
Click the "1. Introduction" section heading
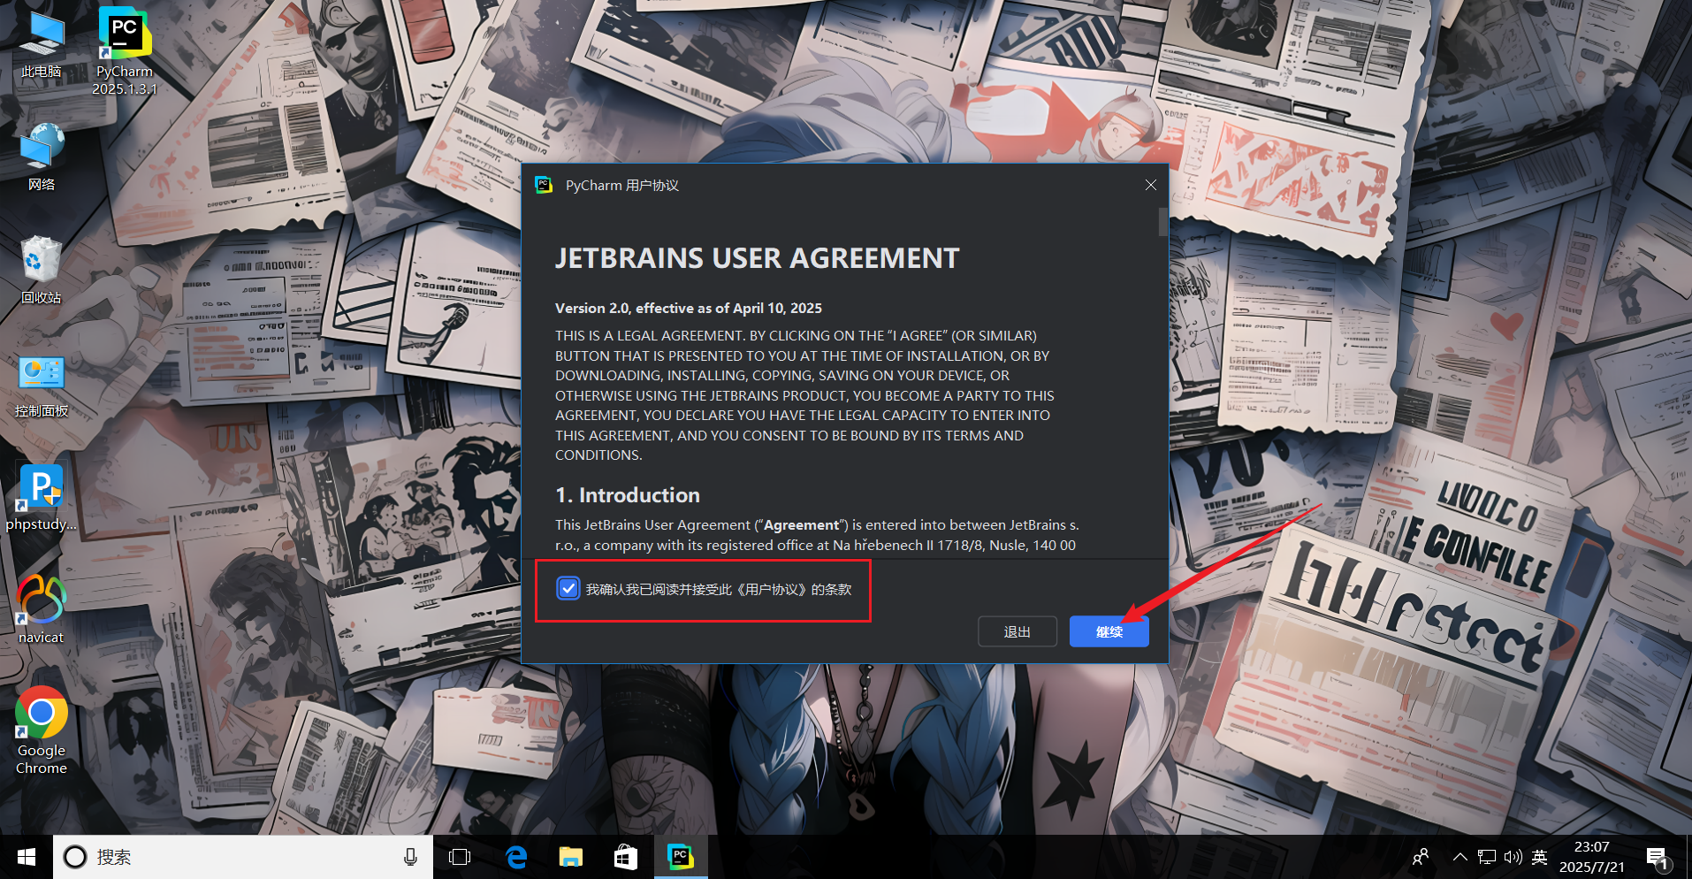tap(628, 495)
